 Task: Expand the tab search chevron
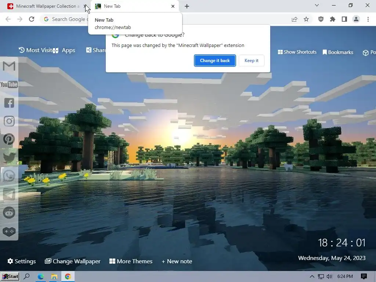[x=317, y=5]
